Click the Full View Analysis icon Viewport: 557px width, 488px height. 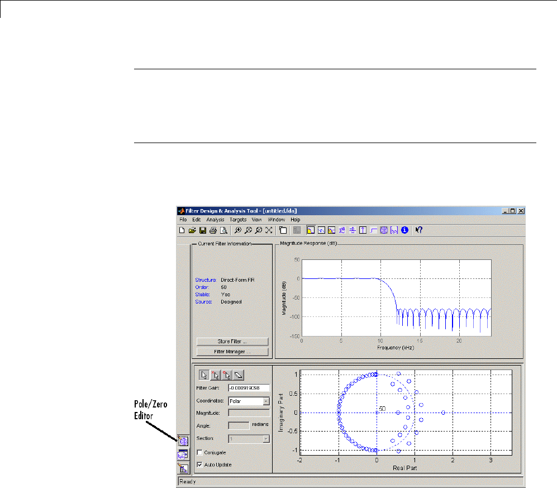[283, 230]
